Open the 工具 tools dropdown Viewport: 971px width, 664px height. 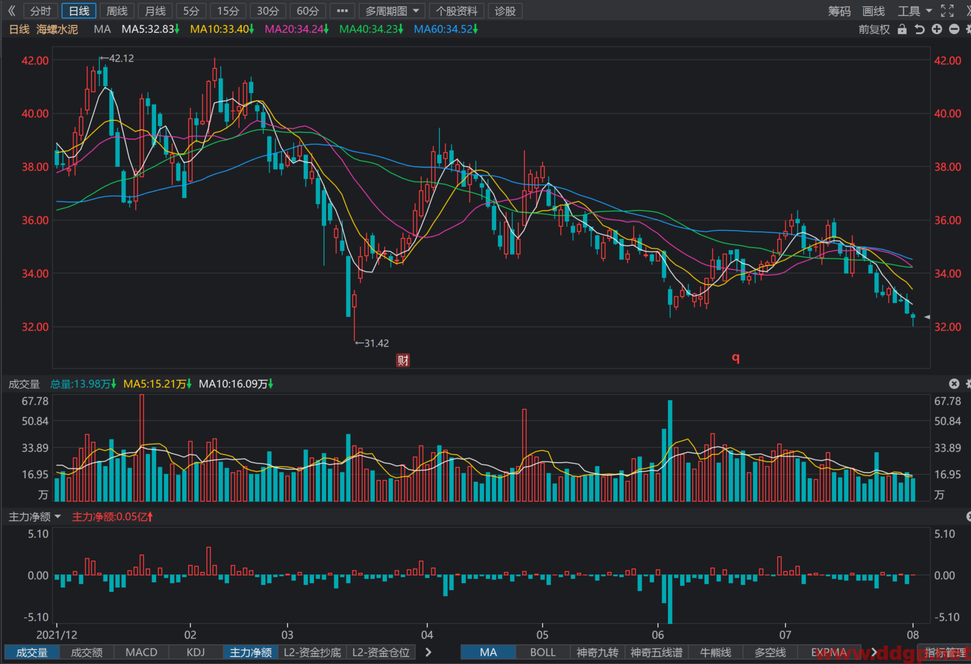(915, 11)
